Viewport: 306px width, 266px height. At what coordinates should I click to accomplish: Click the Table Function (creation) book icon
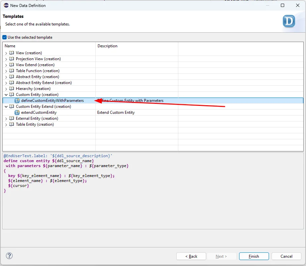click(x=12, y=71)
